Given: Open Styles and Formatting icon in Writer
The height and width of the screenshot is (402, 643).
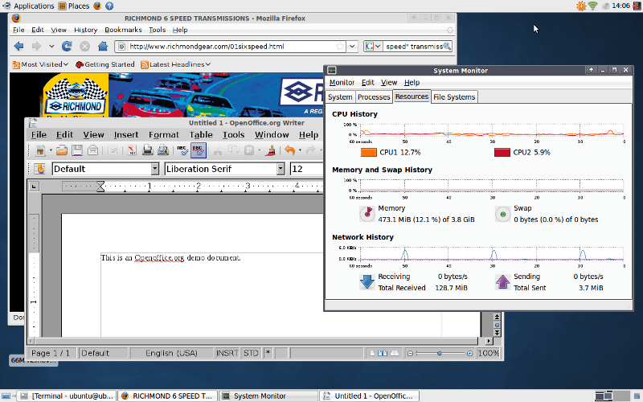Looking at the screenshot, I should pos(39,169).
